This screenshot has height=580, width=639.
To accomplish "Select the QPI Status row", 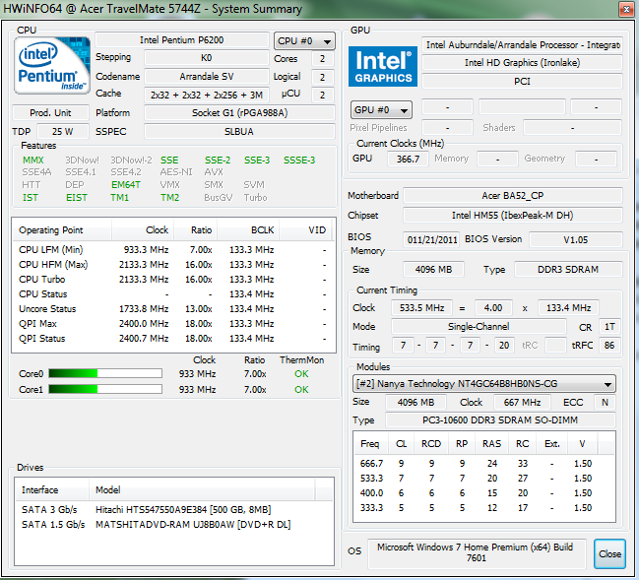I will (173, 339).
